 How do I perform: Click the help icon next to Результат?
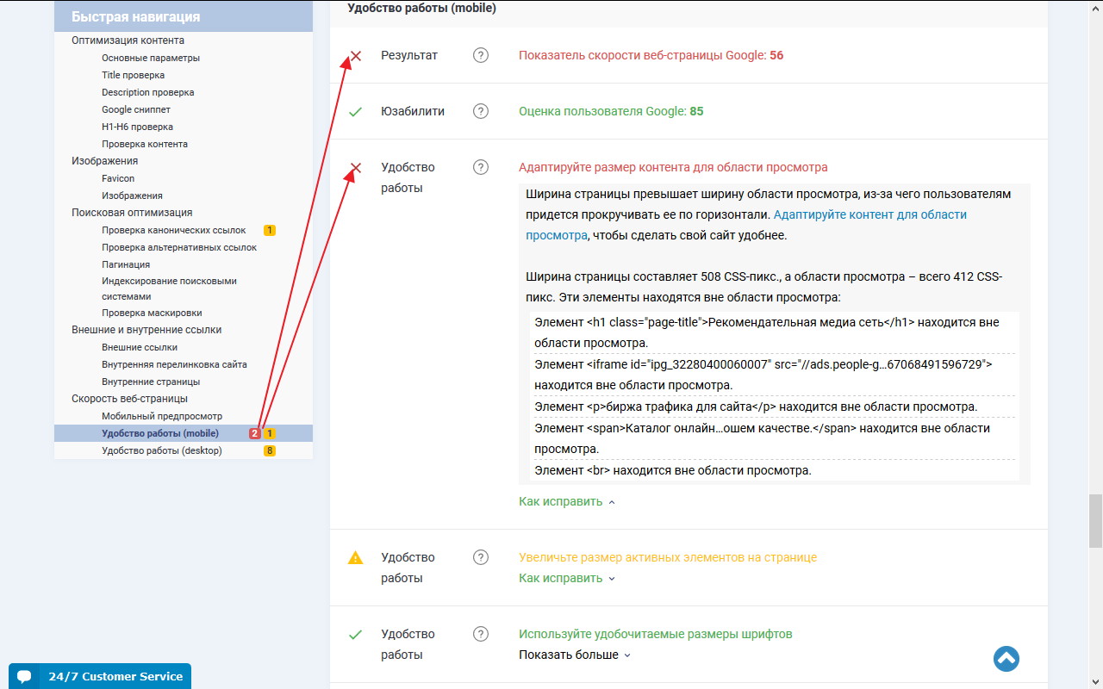click(x=481, y=55)
